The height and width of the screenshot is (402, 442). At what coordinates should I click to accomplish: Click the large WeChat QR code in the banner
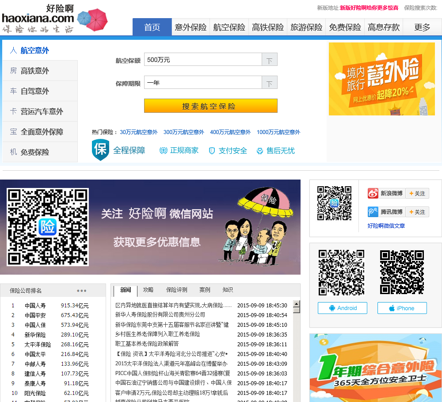48,227
